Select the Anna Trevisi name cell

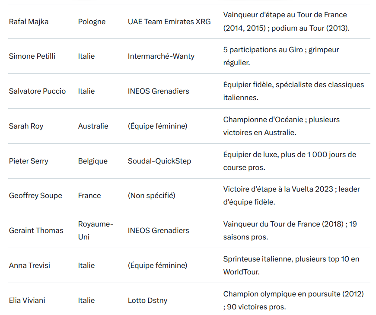coord(29,265)
